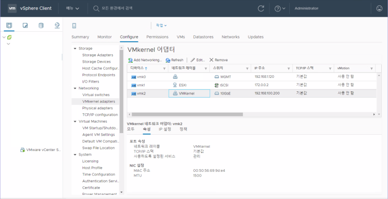The height and width of the screenshot is (199, 388).
Task: Switch to the IP 설정 tab
Action: [x=165, y=129]
